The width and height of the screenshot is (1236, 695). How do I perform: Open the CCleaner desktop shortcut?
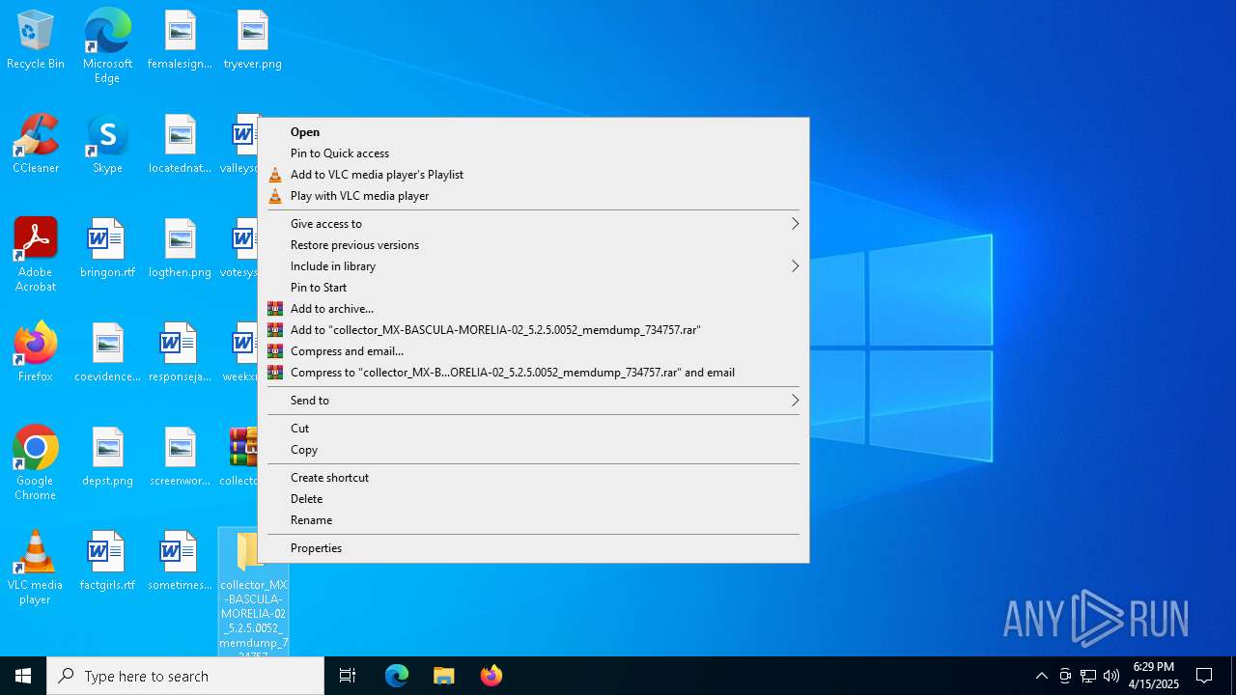[36, 145]
